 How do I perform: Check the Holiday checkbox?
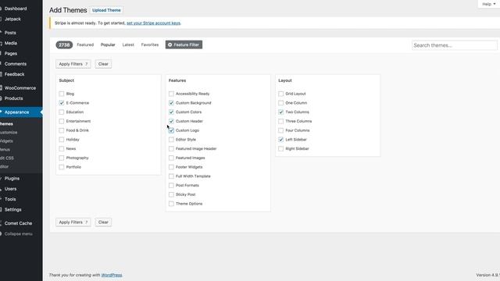pyautogui.click(x=62, y=140)
